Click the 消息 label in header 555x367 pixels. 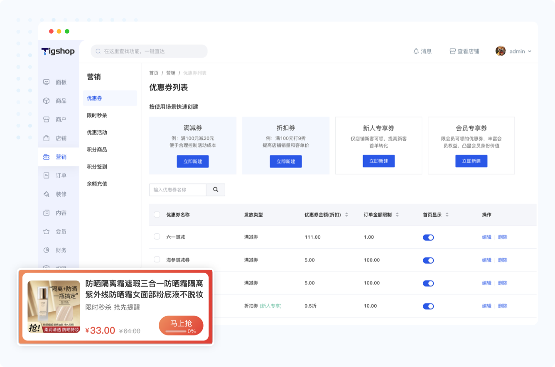tap(426, 51)
